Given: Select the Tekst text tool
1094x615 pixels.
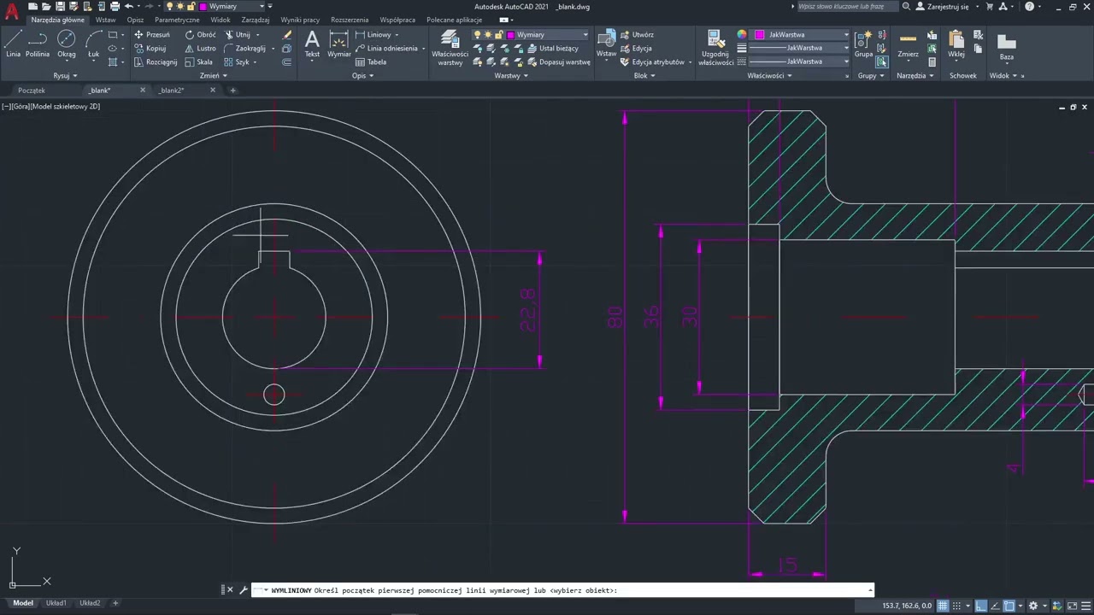Looking at the screenshot, I should tap(312, 44).
